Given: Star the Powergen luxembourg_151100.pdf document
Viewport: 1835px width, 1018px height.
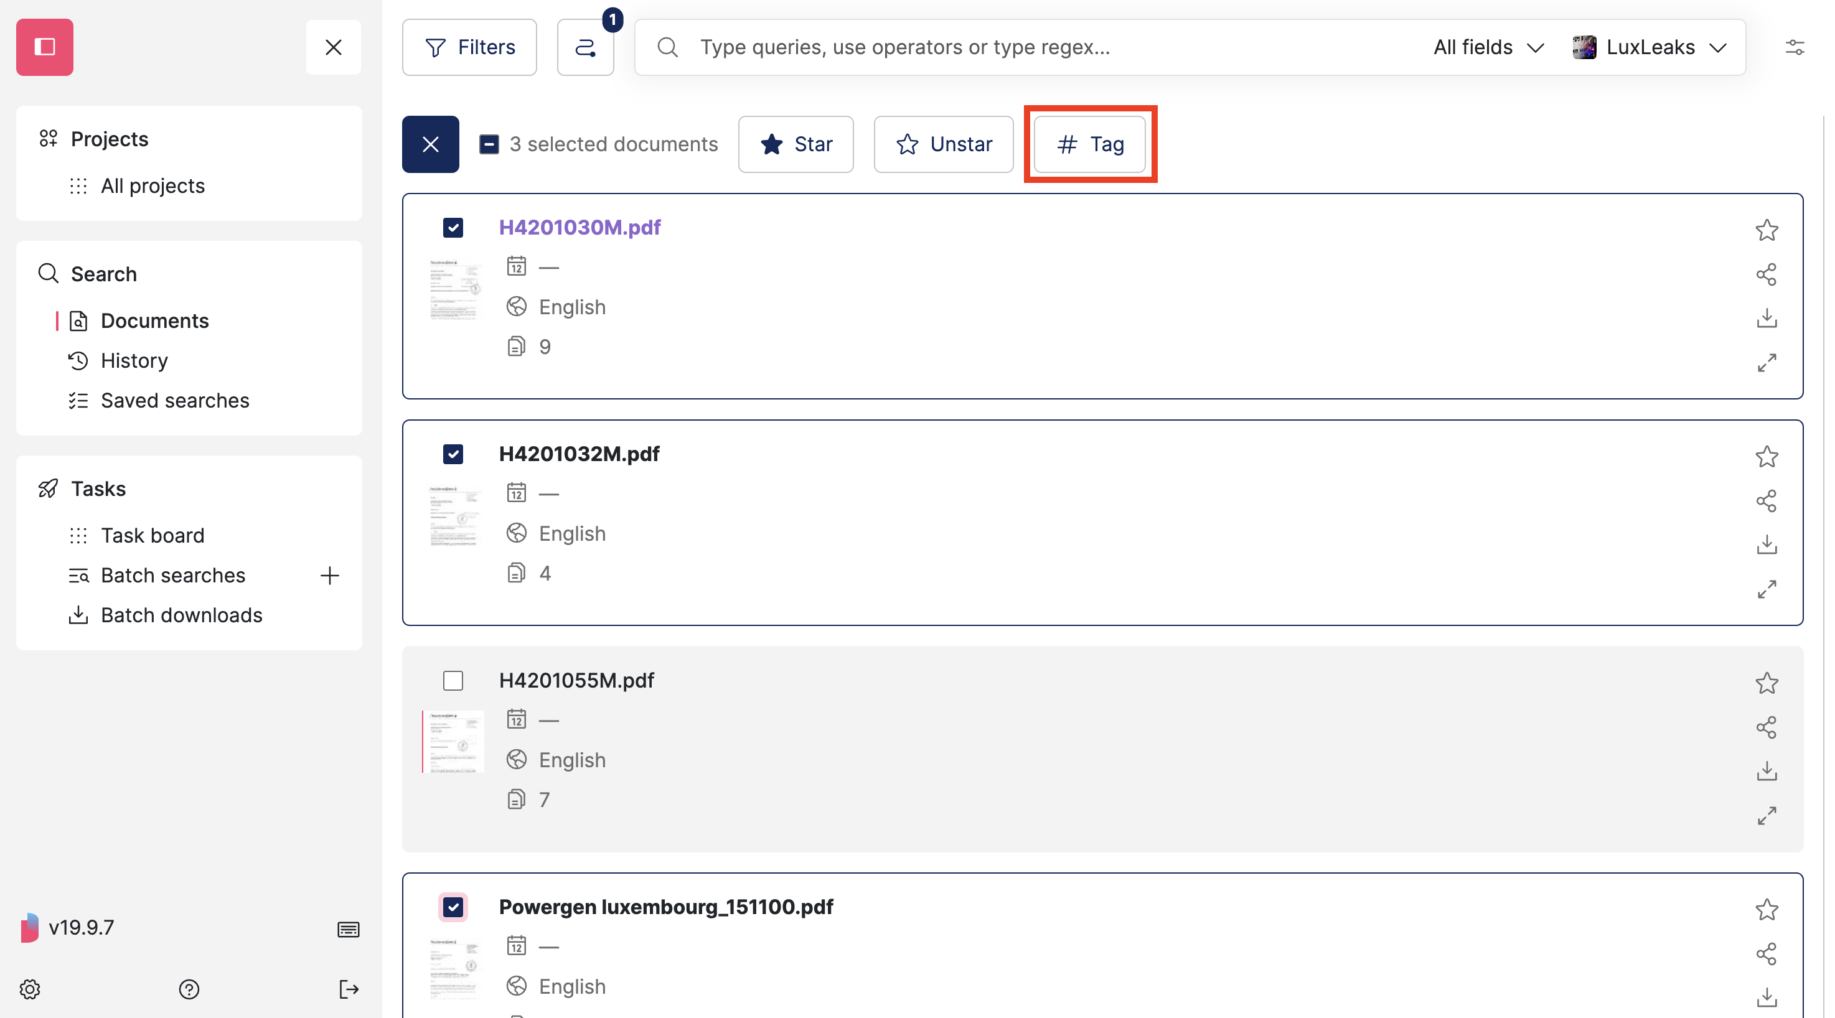Looking at the screenshot, I should (x=1767, y=909).
